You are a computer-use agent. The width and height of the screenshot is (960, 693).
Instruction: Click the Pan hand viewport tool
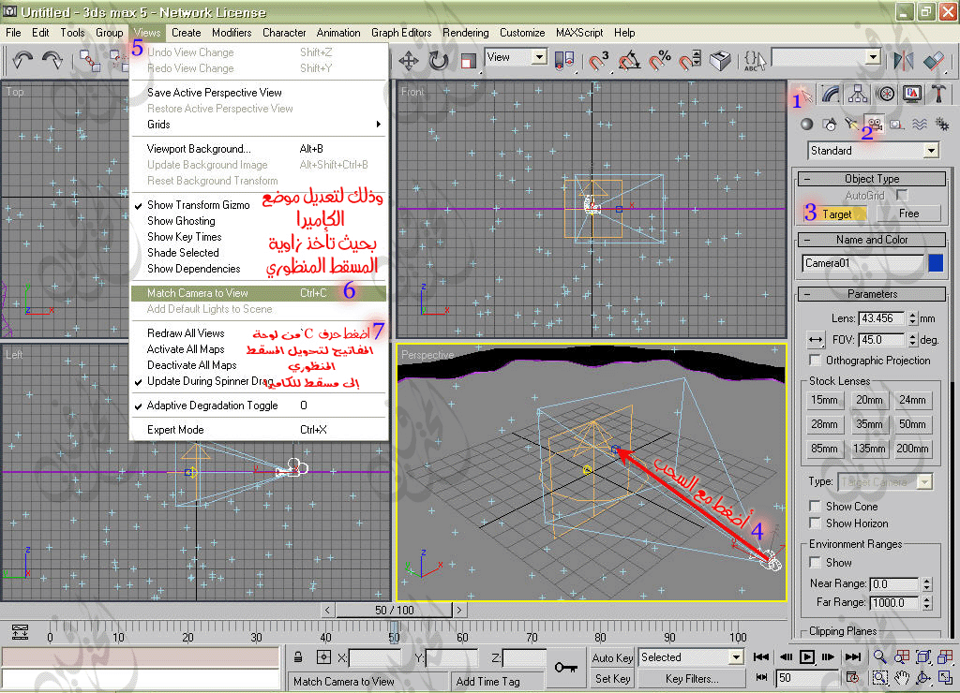(902, 678)
